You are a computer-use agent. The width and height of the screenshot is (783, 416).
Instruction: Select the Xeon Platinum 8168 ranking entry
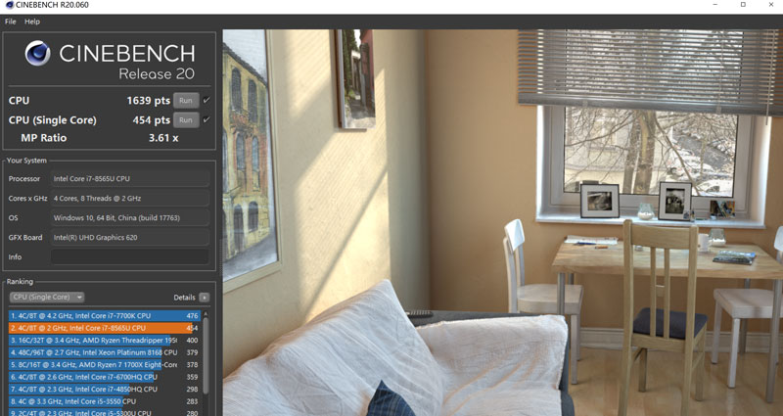pos(105,352)
